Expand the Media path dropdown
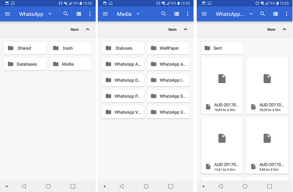This screenshot has width=293, height=192. pyautogui.click(x=138, y=14)
